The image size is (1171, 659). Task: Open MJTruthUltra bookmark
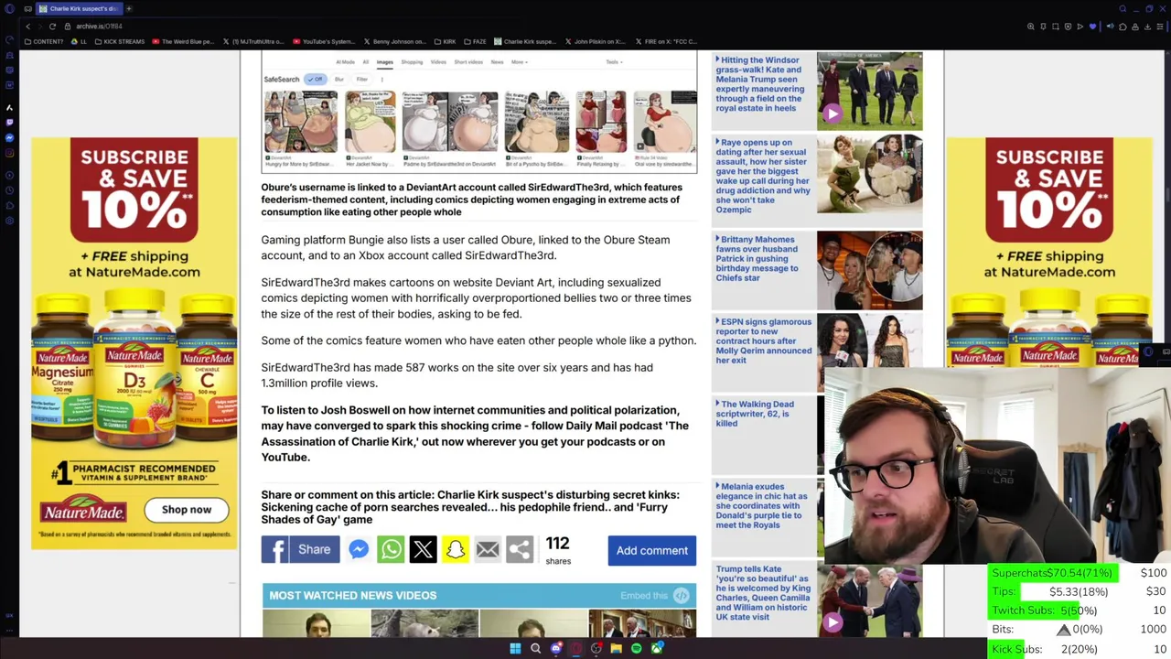point(253,41)
